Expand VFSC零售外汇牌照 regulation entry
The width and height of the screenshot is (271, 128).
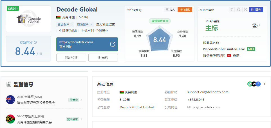tap(44, 119)
